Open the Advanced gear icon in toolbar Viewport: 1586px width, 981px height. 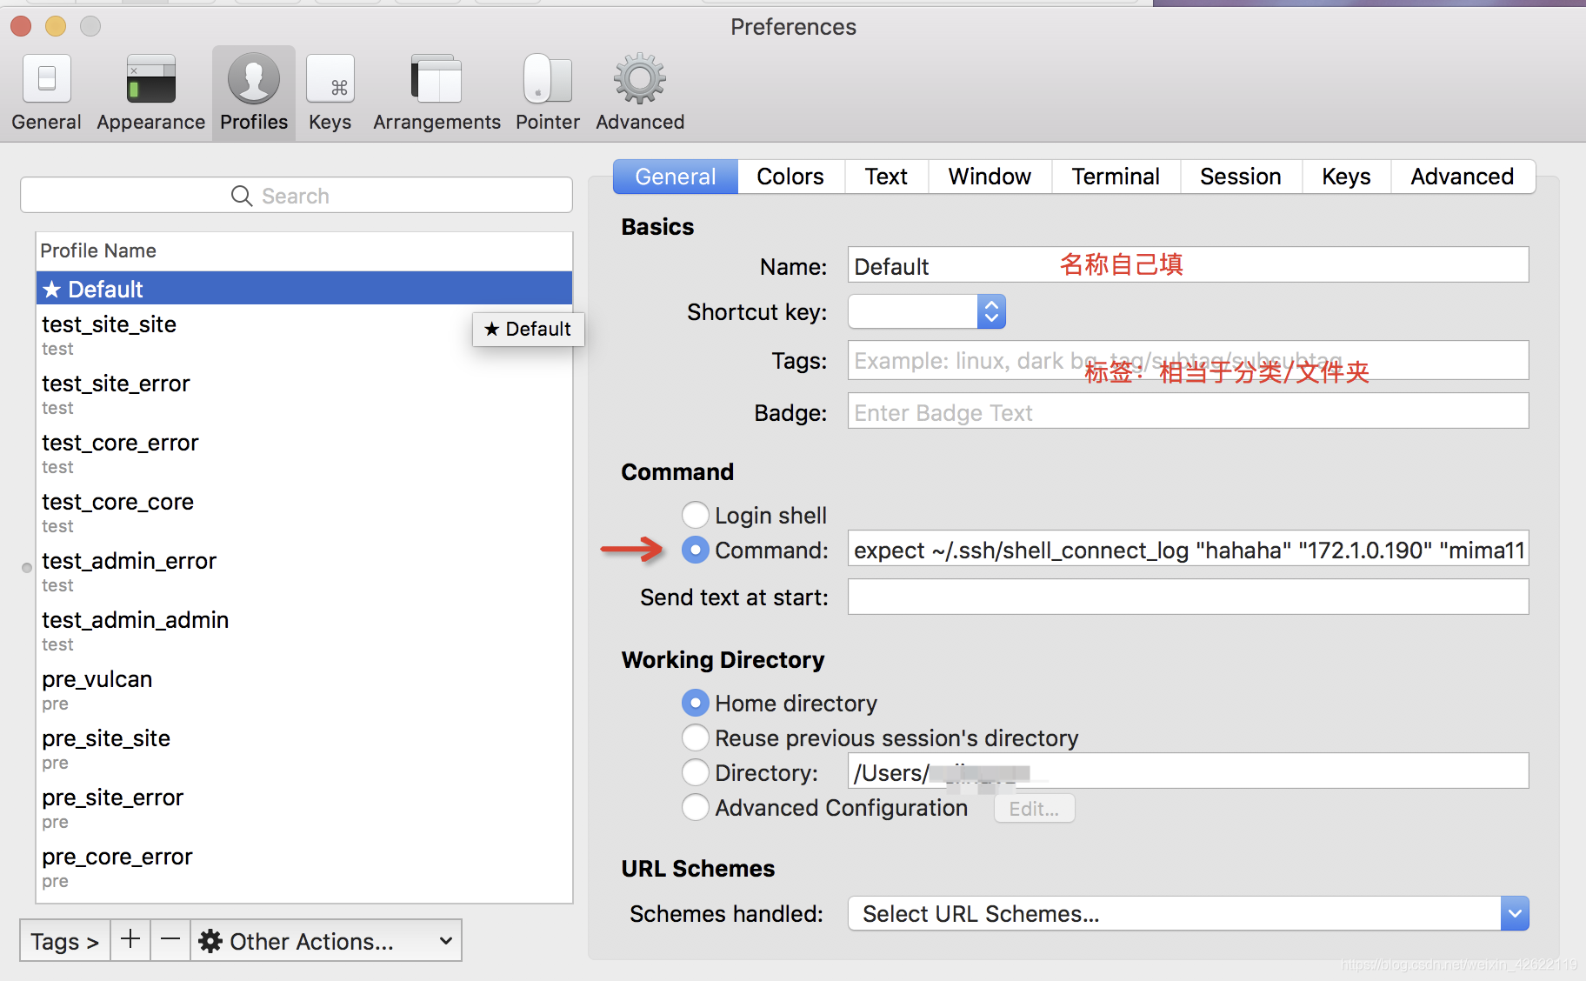click(x=640, y=80)
